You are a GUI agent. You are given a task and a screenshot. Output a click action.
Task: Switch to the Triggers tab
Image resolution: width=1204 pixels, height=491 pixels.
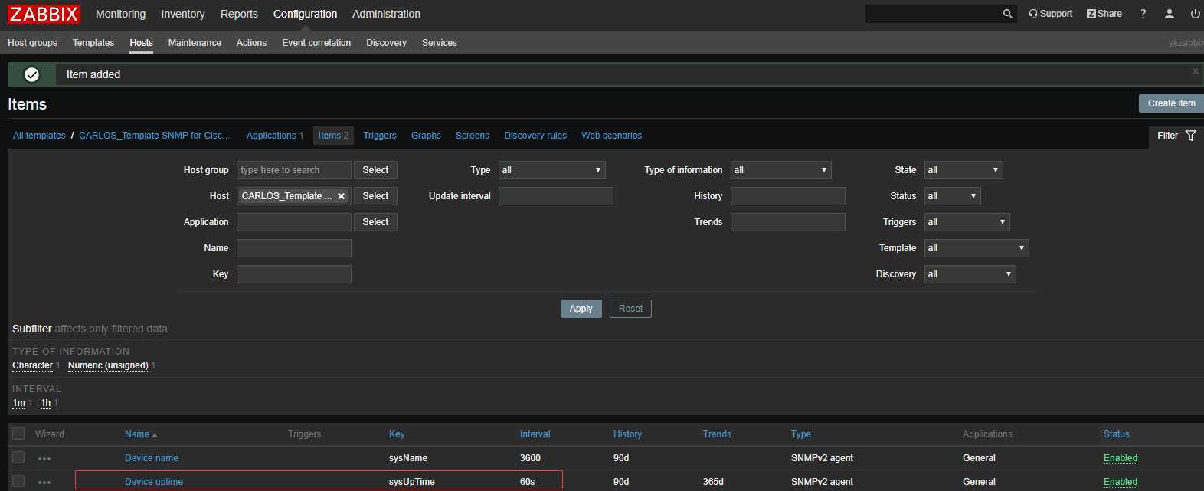pos(380,136)
